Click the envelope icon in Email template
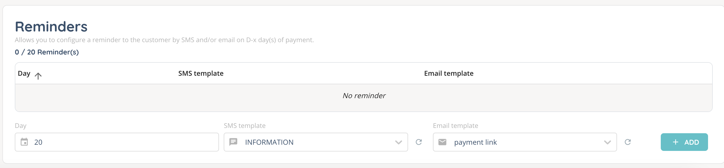 pyautogui.click(x=442, y=142)
